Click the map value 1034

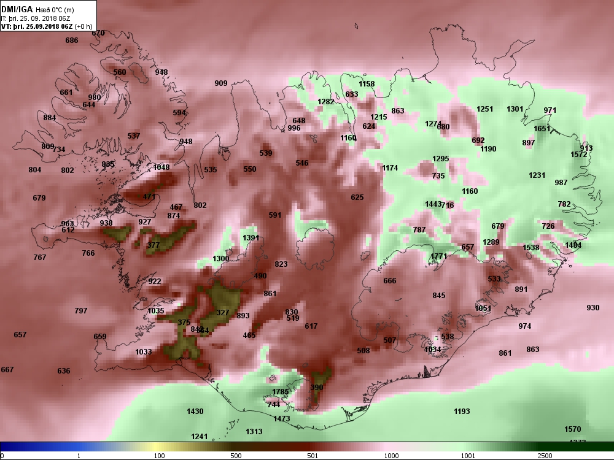pos(433,350)
